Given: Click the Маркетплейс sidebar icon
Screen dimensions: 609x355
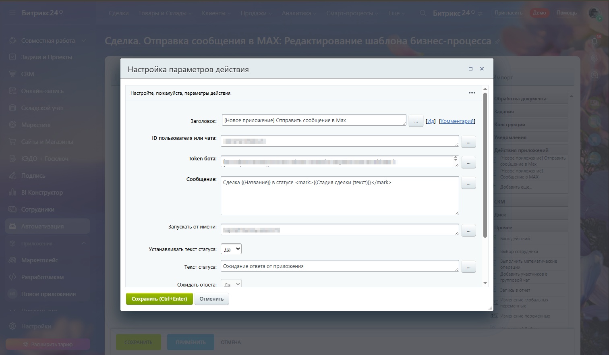Looking at the screenshot, I should [x=12, y=260].
